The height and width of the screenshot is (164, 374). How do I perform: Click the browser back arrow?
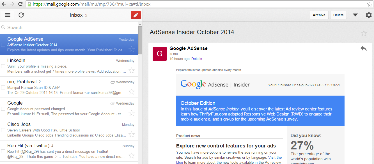4,4
